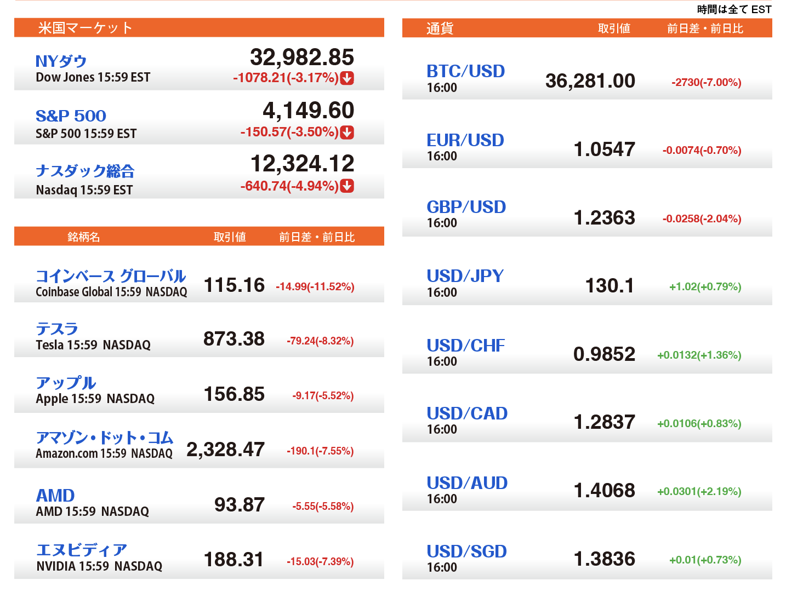Open the USD/SGD currency pair
The height and width of the screenshot is (598, 786).
(x=466, y=551)
